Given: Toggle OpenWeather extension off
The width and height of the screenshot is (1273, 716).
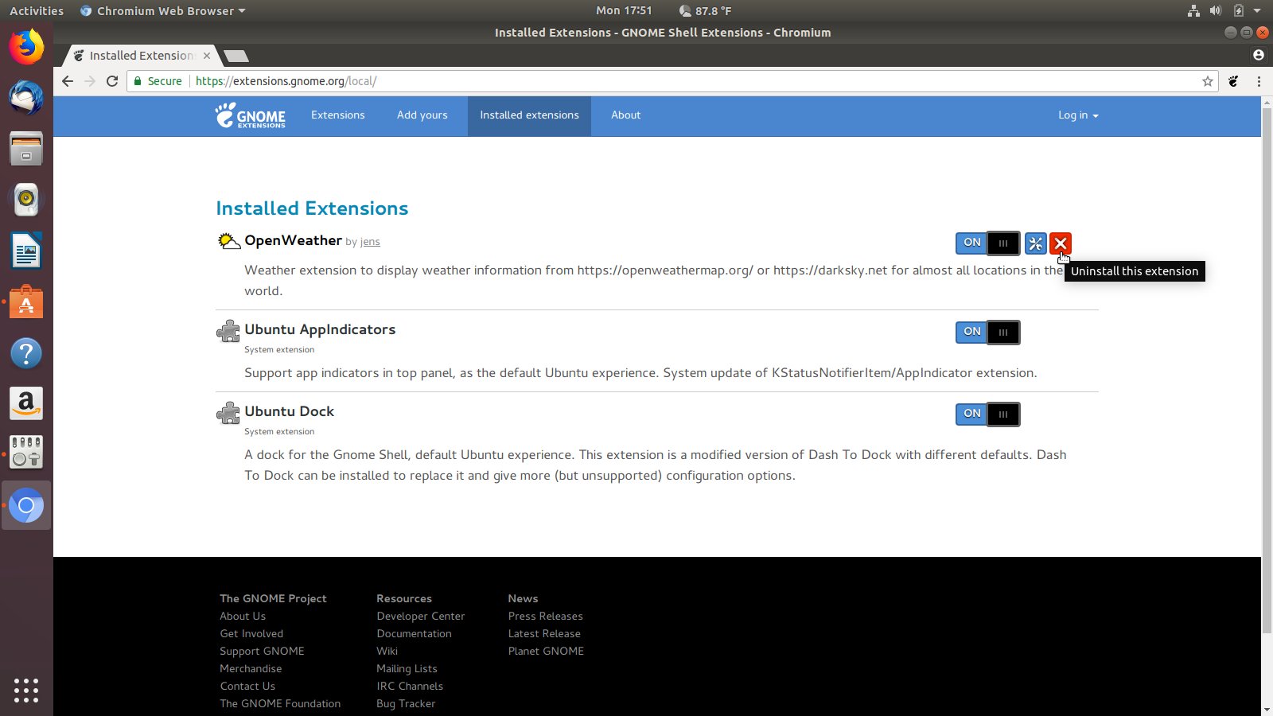Looking at the screenshot, I should [987, 243].
